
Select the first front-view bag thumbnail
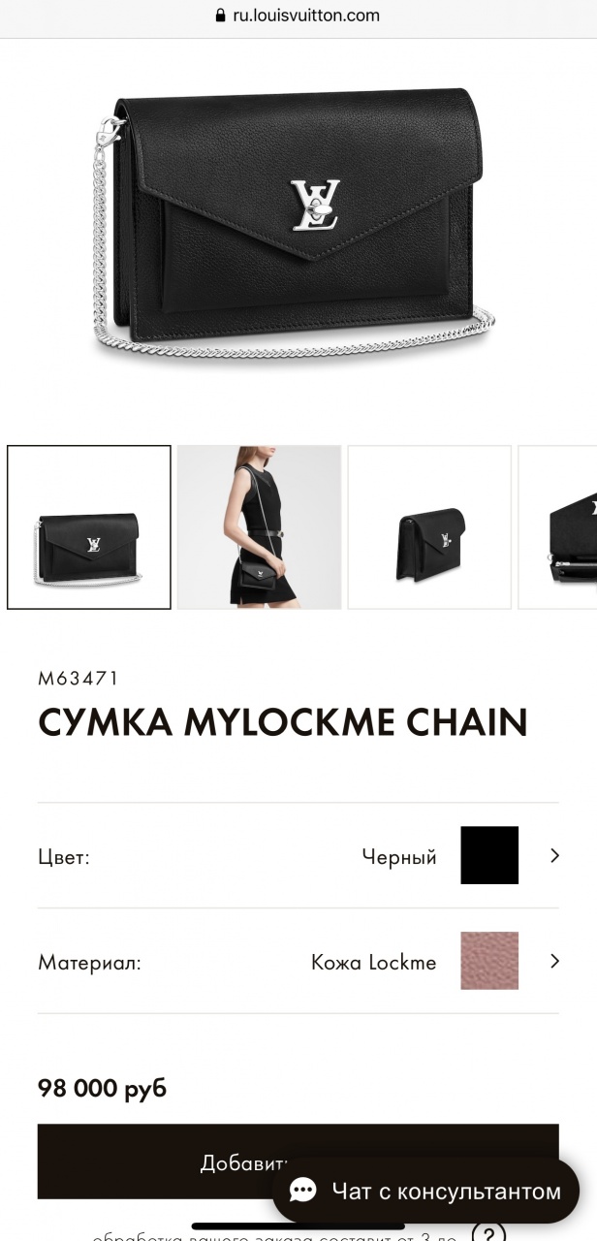coord(89,527)
